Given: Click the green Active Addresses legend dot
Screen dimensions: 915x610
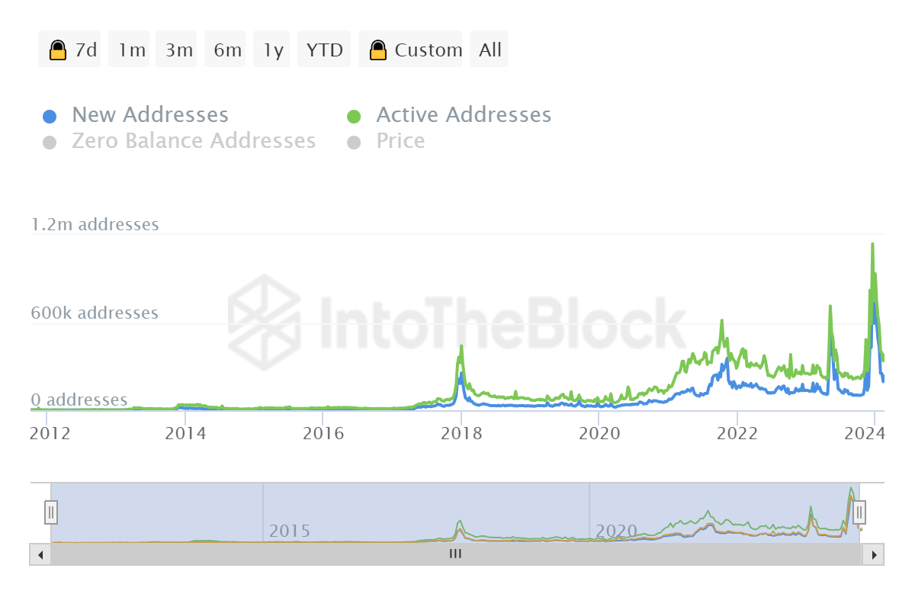Looking at the screenshot, I should [354, 116].
